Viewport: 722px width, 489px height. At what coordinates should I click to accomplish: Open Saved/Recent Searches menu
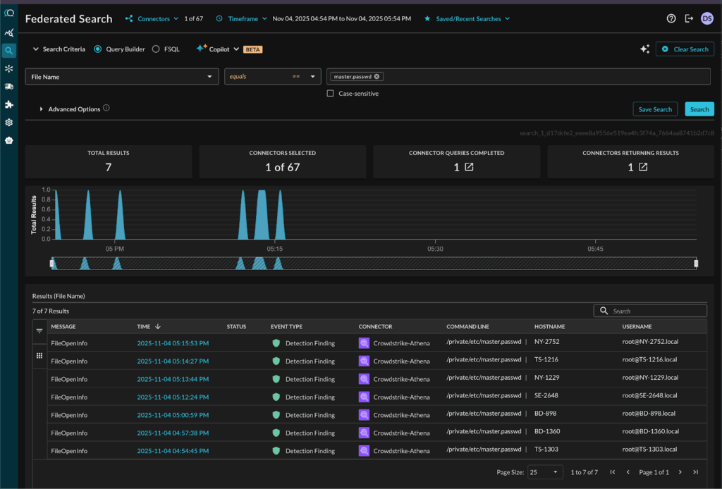[x=467, y=19]
